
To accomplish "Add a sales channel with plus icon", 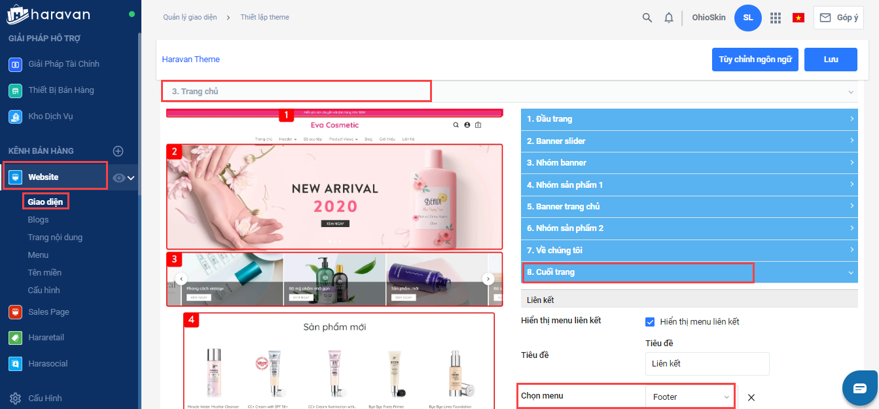I will (x=118, y=151).
